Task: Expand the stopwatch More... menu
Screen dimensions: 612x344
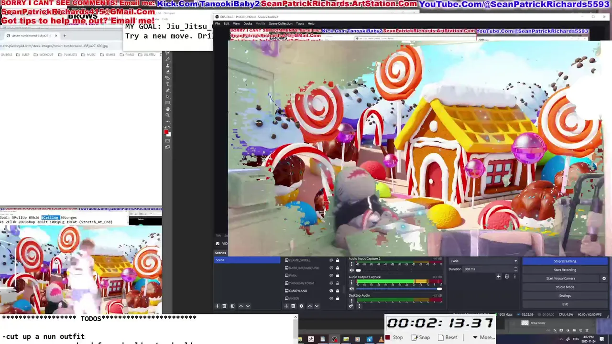Action: pos(484,337)
